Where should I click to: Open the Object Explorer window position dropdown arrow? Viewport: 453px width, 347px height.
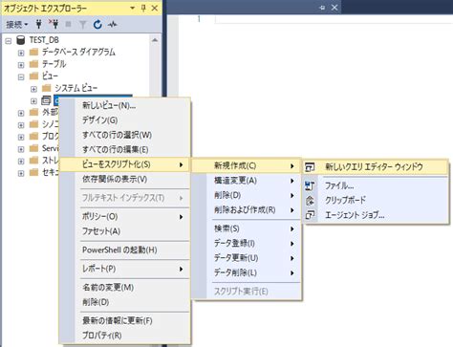pyautogui.click(x=133, y=8)
